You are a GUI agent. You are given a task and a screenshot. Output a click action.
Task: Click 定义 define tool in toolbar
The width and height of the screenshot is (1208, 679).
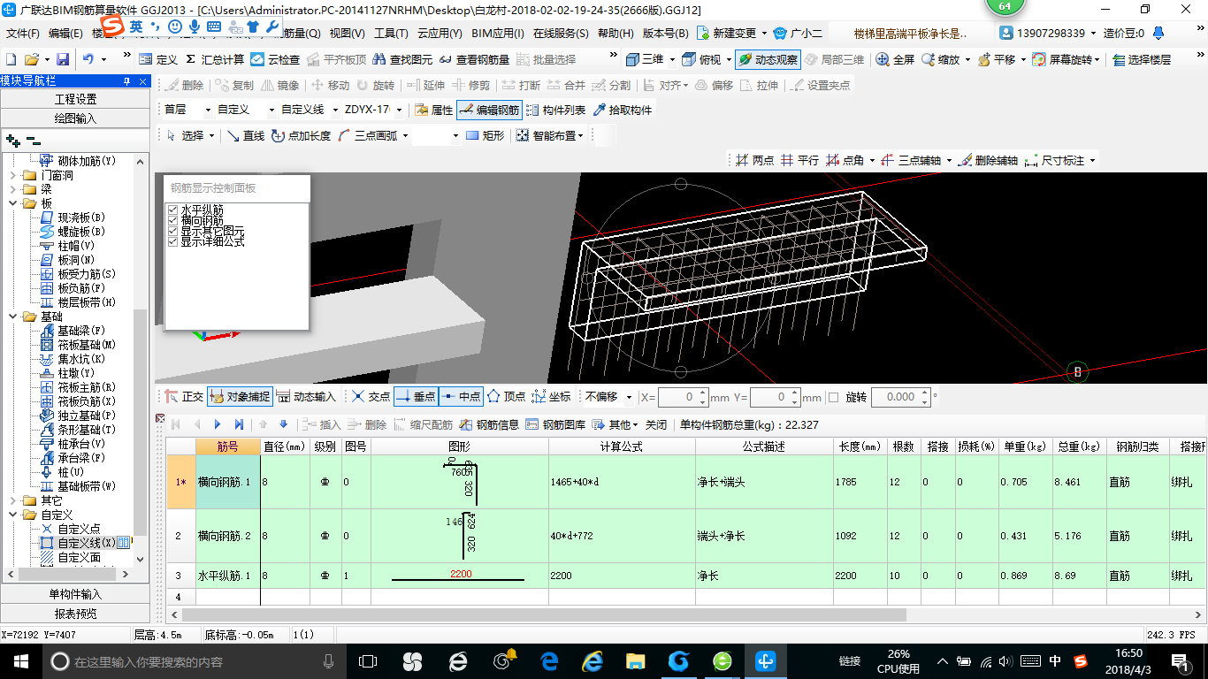pos(158,59)
